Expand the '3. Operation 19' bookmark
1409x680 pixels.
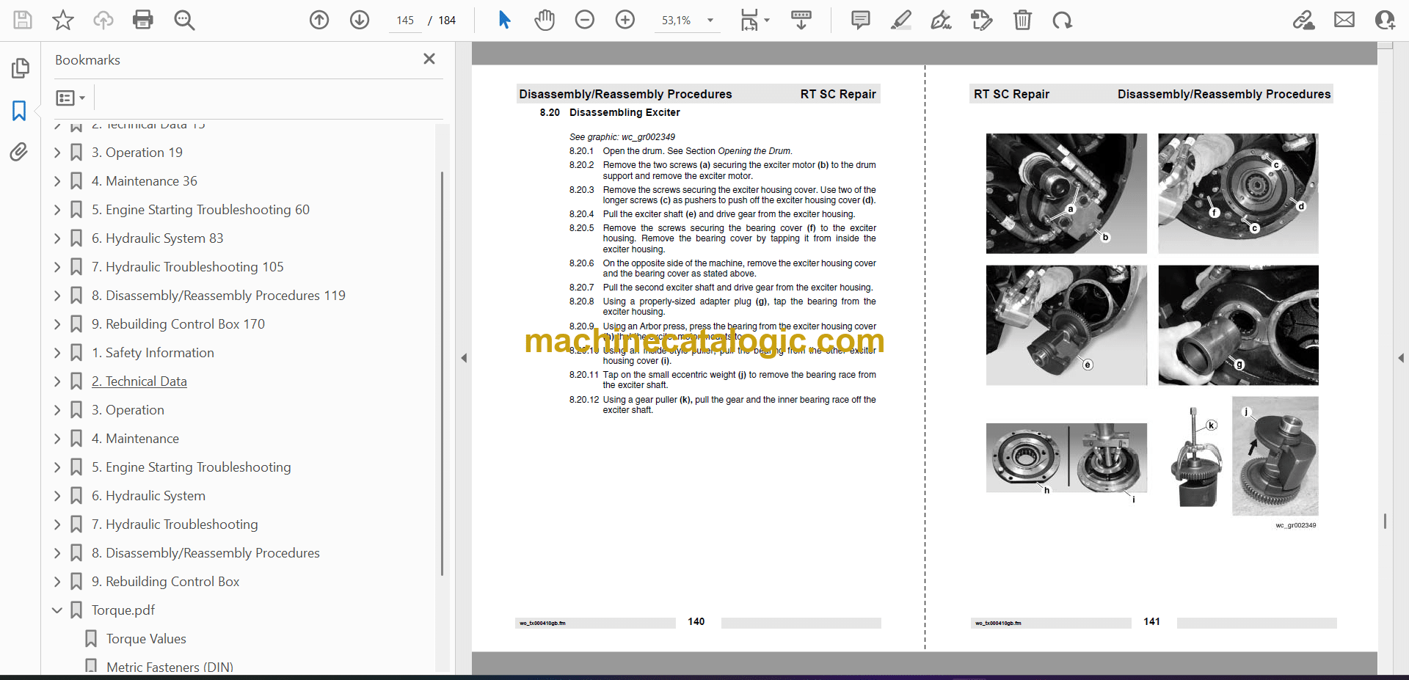57,153
